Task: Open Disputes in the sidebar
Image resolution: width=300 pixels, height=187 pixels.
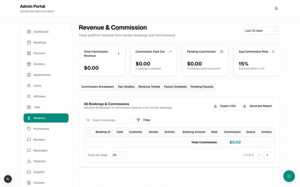Action: 46,161
